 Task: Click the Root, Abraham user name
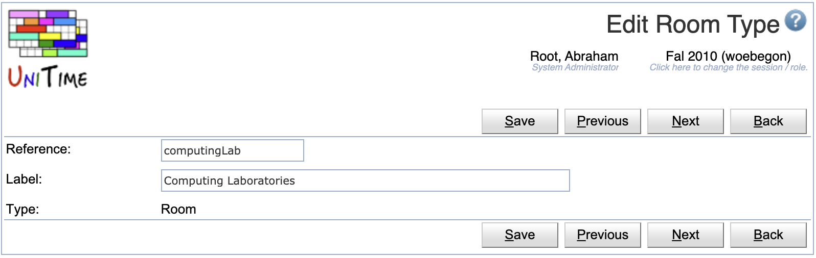574,56
